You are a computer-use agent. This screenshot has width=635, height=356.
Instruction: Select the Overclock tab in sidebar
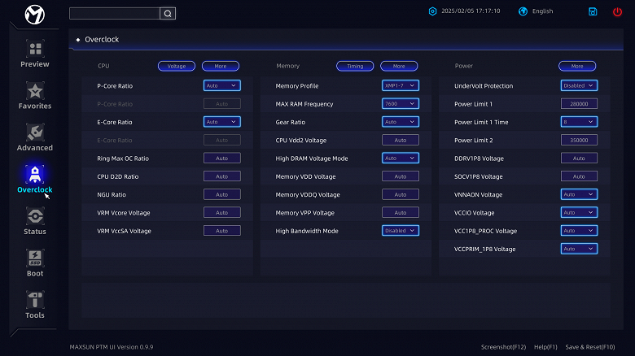click(x=34, y=179)
